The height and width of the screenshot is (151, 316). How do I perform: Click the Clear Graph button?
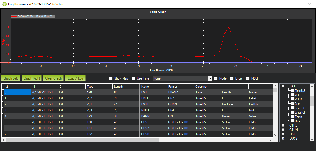pyautogui.click(x=54, y=78)
